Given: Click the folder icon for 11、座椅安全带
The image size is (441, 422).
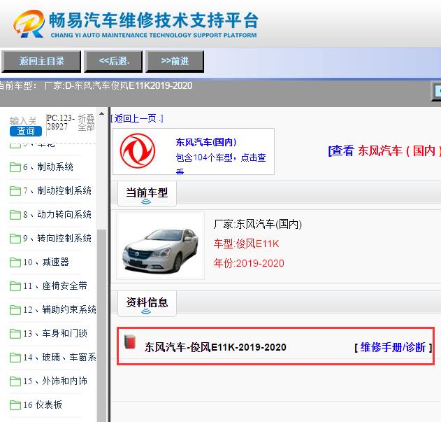Looking at the screenshot, I should point(15,286).
